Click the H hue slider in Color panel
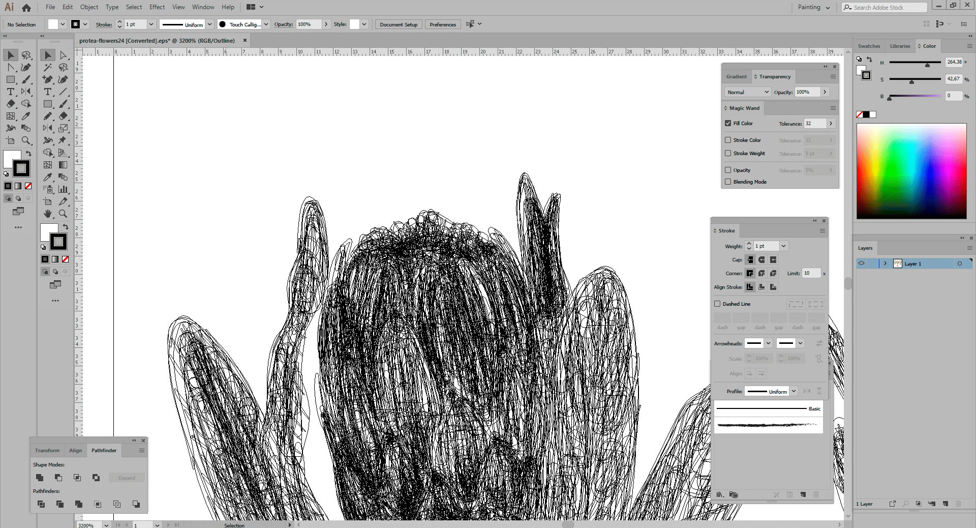976x528 pixels. tap(914, 63)
